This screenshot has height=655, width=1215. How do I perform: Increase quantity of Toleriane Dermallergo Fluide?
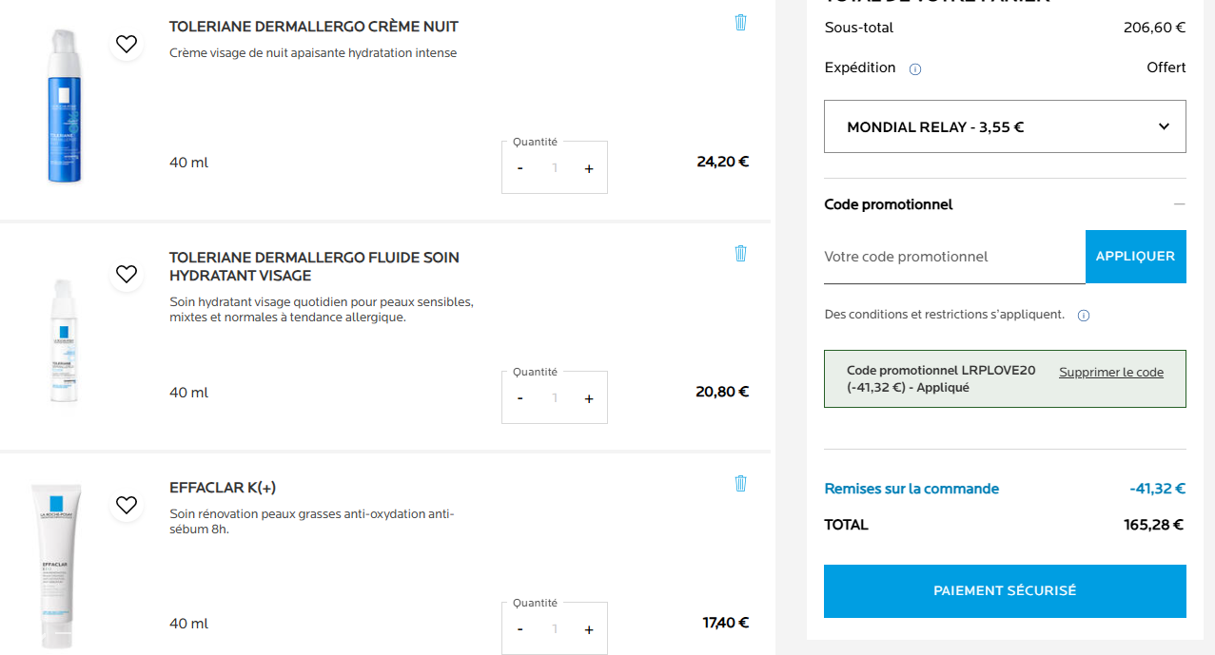point(589,398)
